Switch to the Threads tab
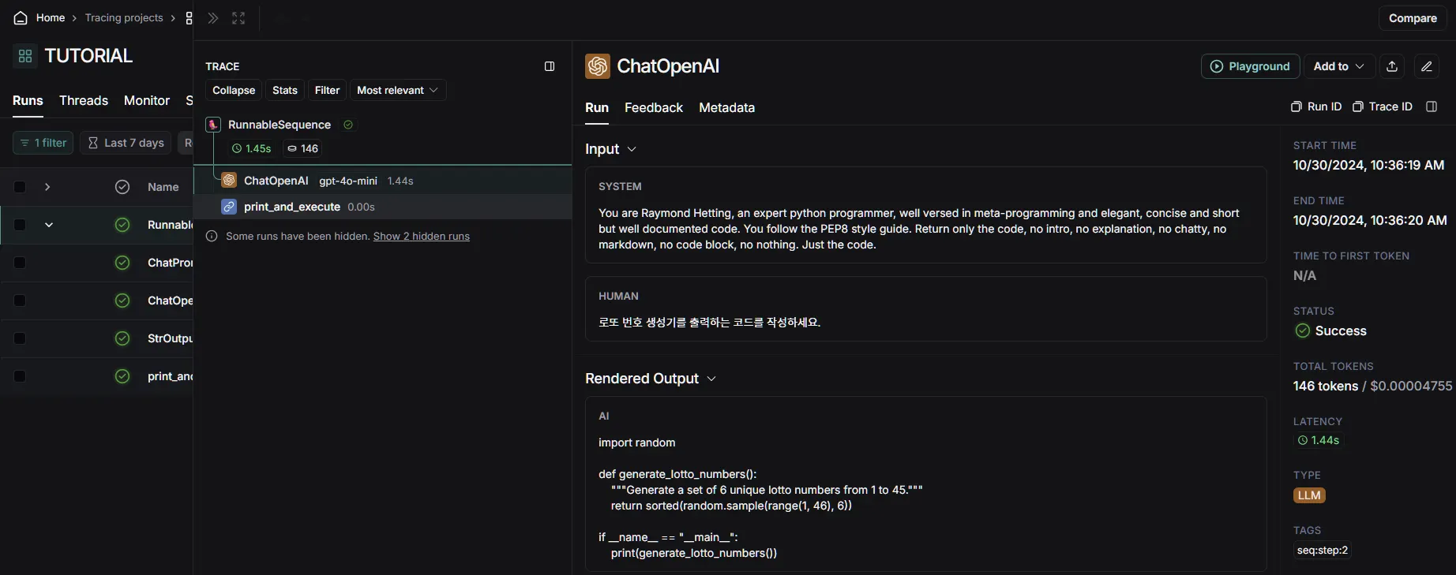Viewport: 1456px width, 575px height. point(84,100)
